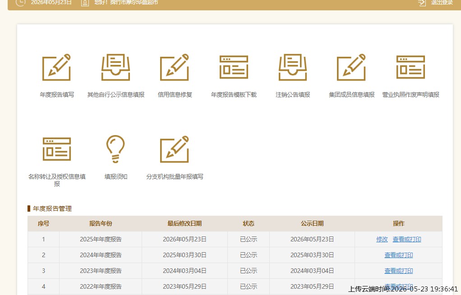Screen dimensions: 461x295
Task: Click the 注销公告填报 label
Action: 293,95
